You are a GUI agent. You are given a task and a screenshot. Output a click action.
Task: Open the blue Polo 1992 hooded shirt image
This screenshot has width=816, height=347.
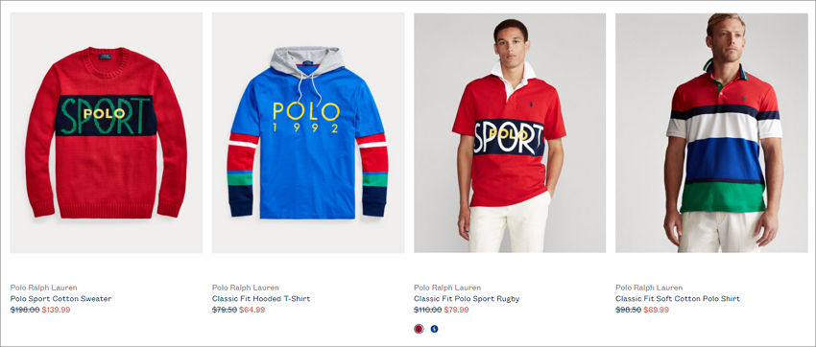tap(308, 133)
